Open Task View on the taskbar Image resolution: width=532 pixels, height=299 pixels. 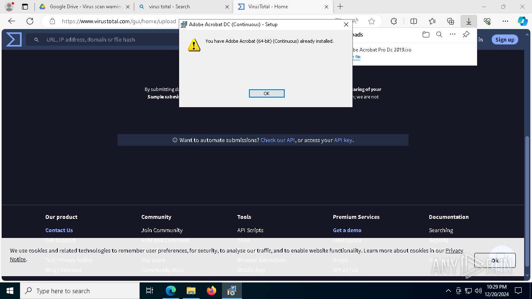tap(150, 291)
